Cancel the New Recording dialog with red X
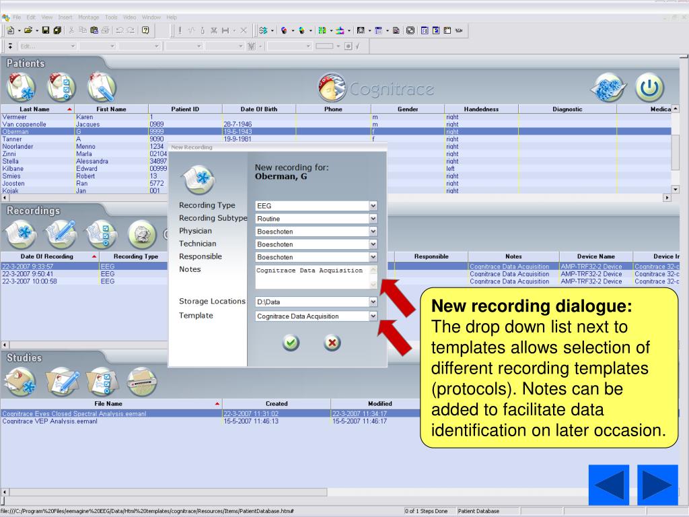The image size is (689, 517). pyautogui.click(x=332, y=343)
